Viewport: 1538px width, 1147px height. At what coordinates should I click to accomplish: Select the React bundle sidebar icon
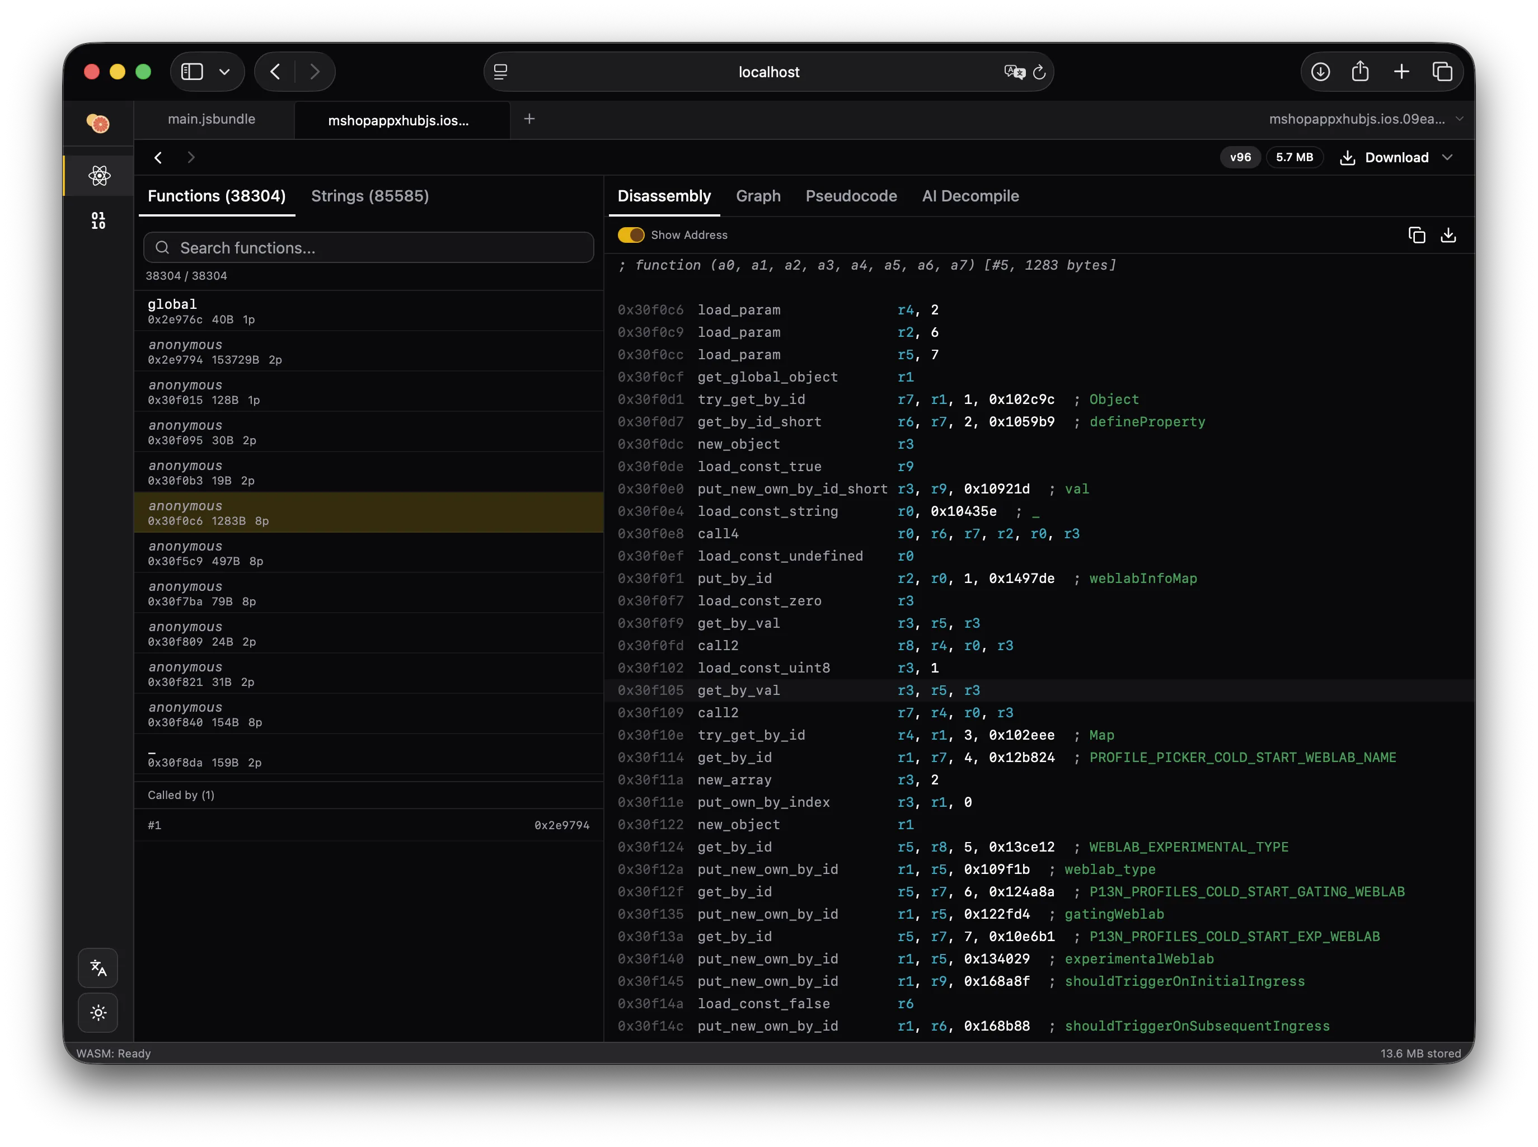[x=99, y=175]
